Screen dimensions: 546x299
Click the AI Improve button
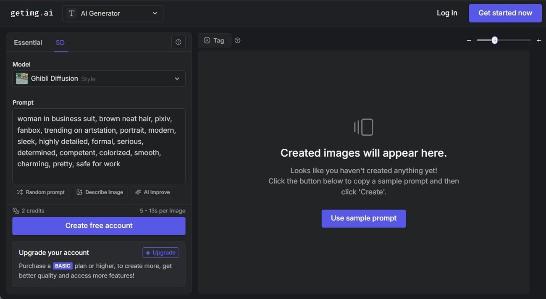[152, 192]
